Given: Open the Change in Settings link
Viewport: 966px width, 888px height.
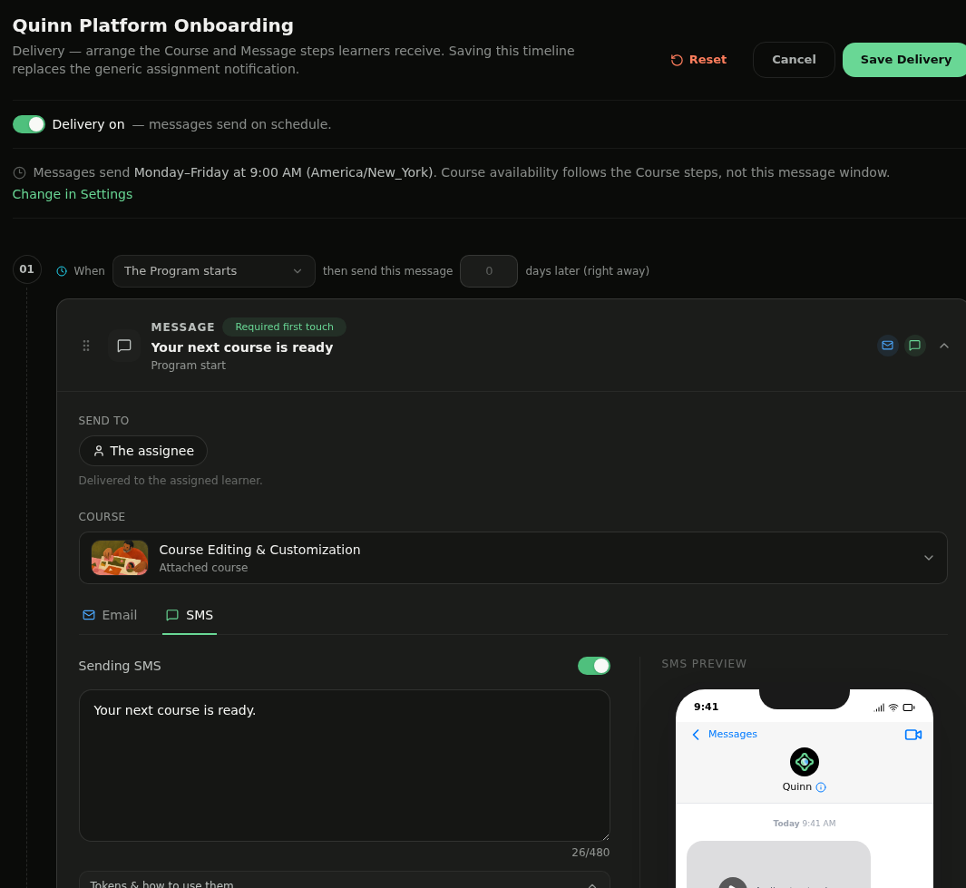Looking at the screenshot, I should [73, 194].
